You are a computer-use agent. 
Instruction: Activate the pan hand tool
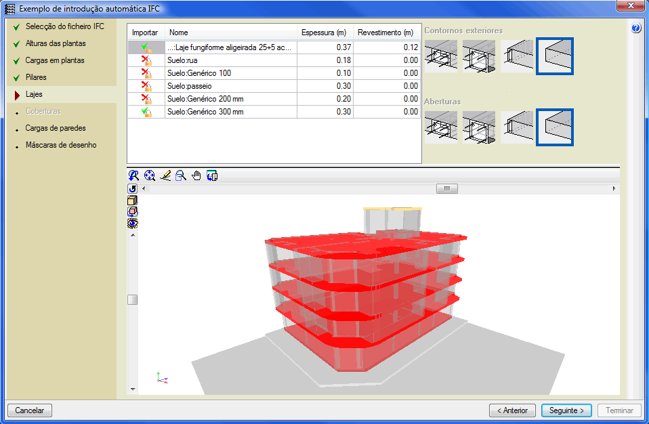196,175
